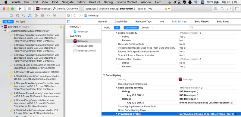Open the General tab

[102, 21]
